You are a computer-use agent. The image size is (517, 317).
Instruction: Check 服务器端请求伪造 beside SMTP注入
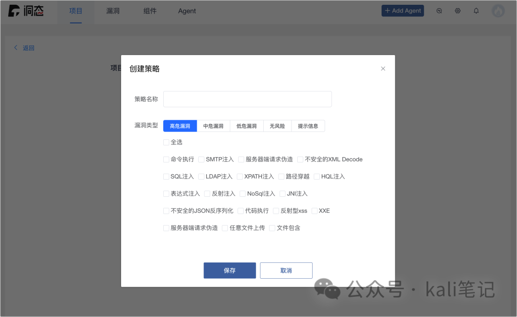241,159
